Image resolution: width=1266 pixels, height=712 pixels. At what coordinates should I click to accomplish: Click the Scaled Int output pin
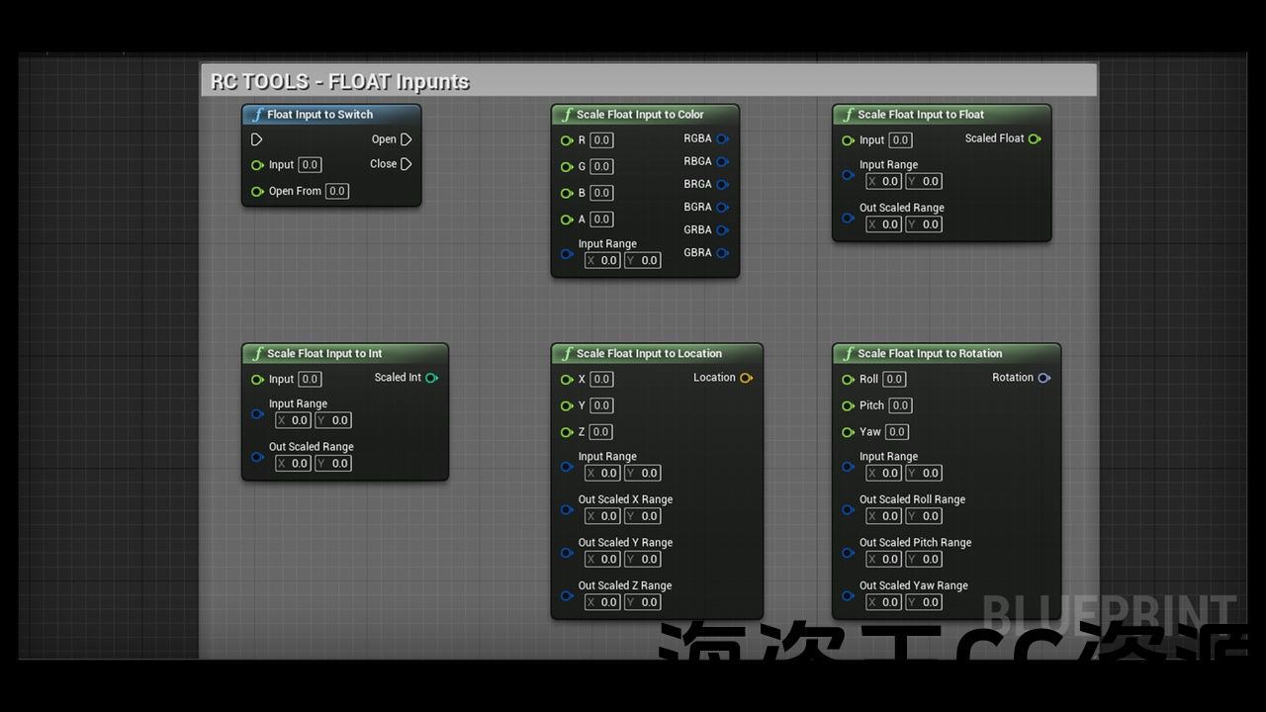431,378
